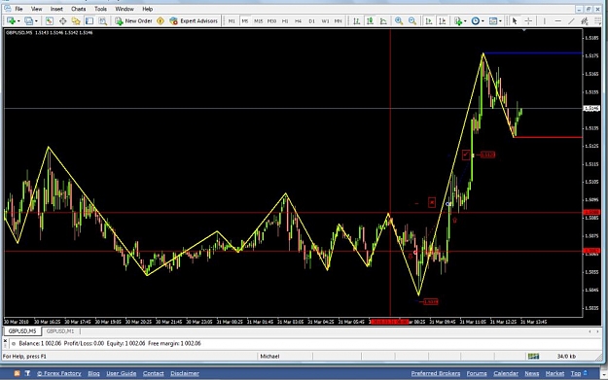Switch to H4 timeframe

(299, 21)
